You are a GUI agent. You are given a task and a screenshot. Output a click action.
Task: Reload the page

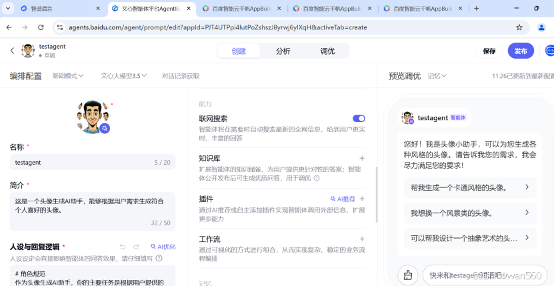(41, 27)
